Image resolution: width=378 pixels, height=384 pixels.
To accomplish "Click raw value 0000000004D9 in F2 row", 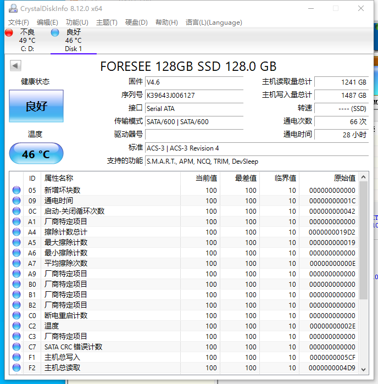I will coord(332,368).
